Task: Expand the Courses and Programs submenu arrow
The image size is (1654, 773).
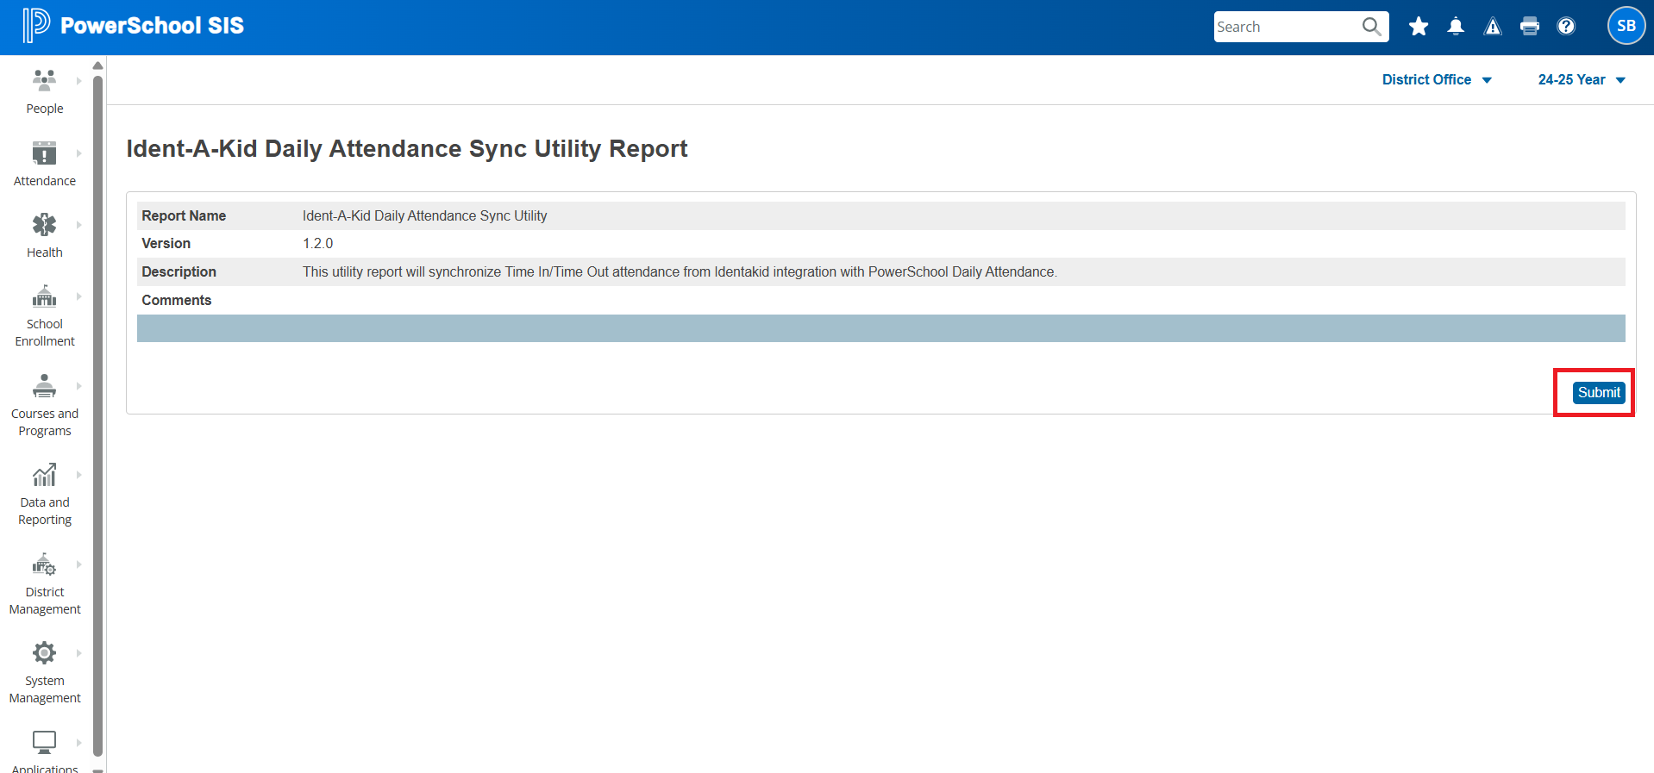Action: (78, 386)
